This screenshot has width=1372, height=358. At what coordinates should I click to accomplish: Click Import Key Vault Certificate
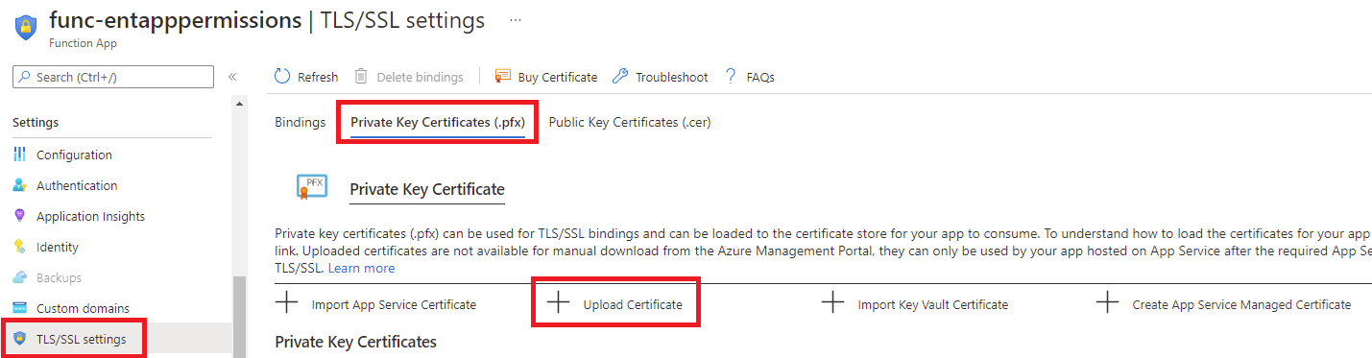tap(914, 304)
